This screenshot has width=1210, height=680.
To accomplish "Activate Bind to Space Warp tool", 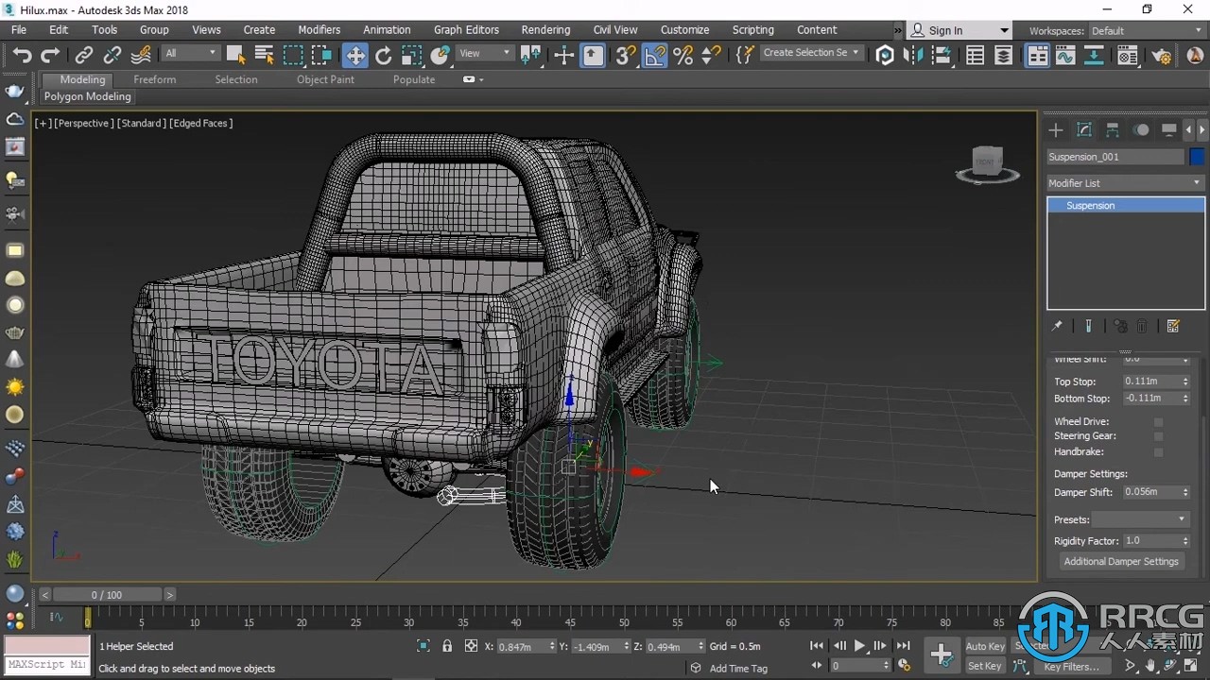I will pyautogui.click(x=141, y=55).
